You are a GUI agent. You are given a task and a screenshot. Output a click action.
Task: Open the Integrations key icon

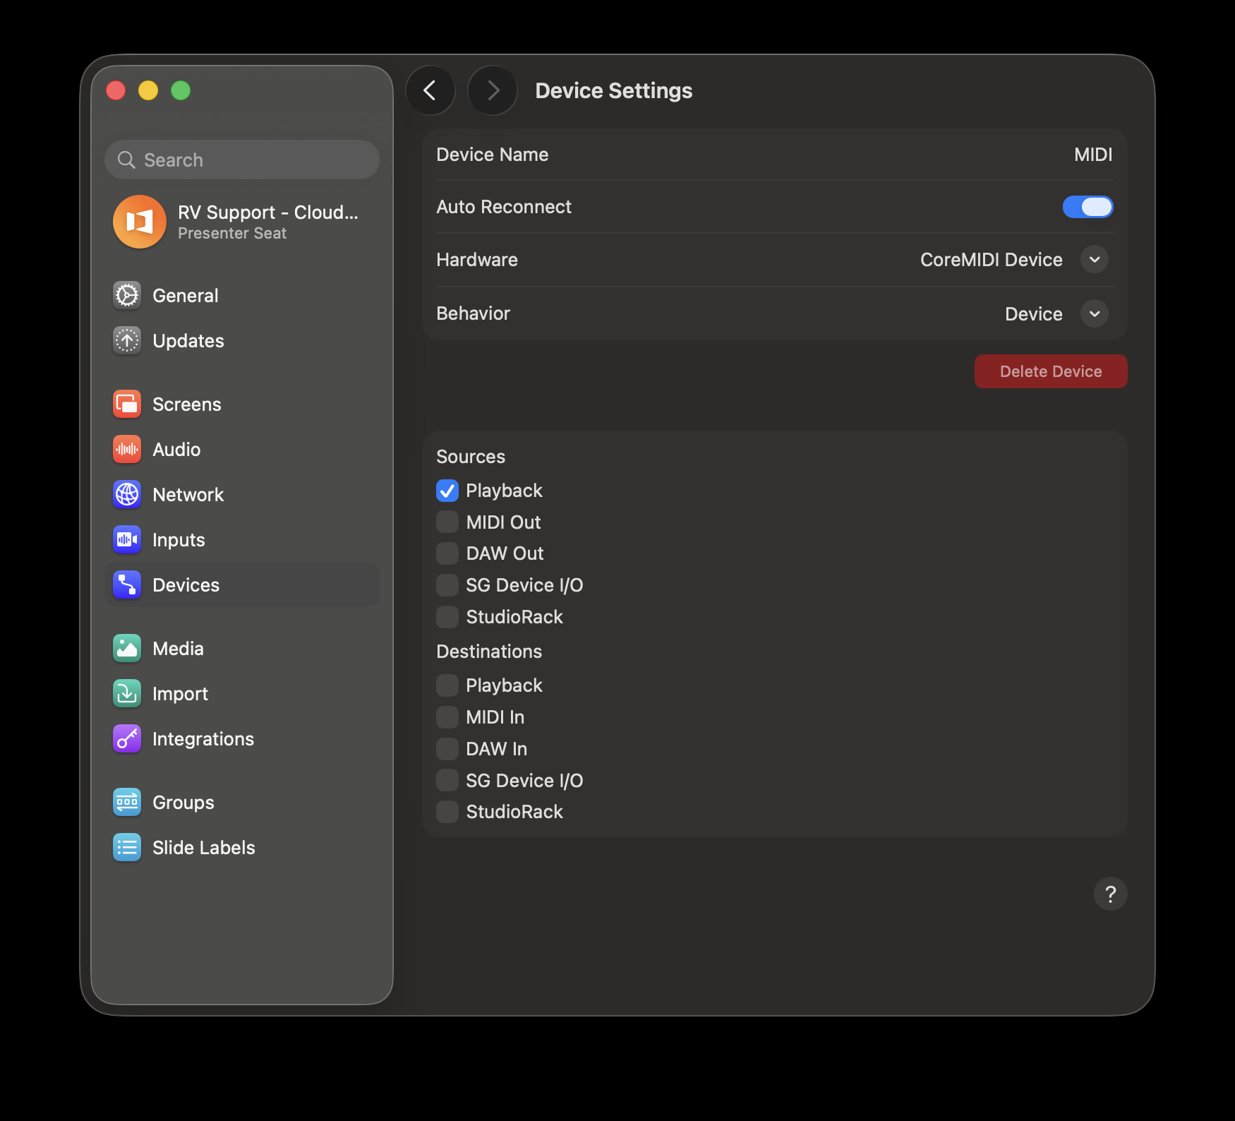pos(127,738)
